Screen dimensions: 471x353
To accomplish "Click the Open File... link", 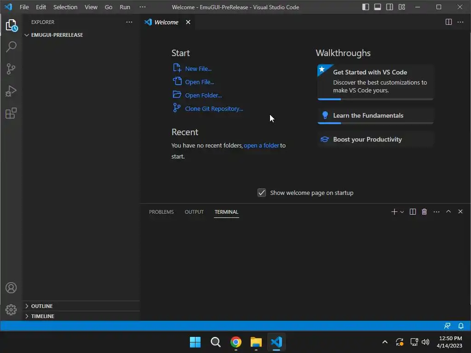I will 200,82.
